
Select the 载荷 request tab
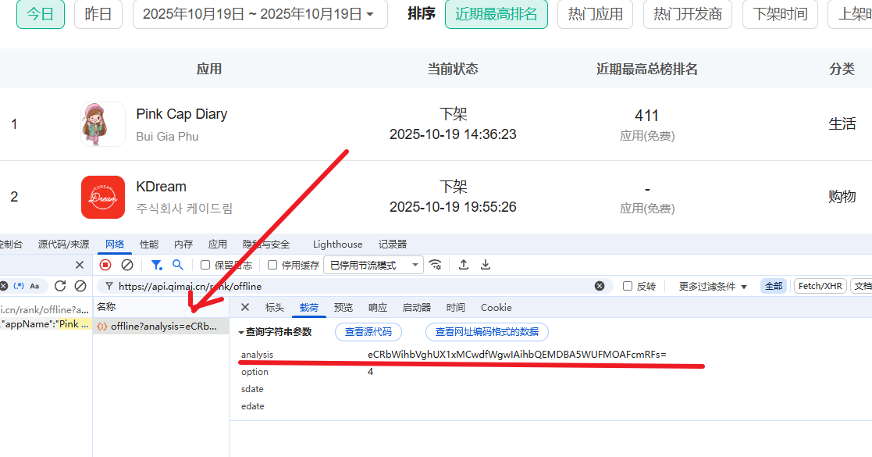[x=309, y=307]
